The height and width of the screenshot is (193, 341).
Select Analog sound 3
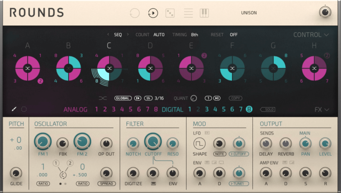pos(113,109)
